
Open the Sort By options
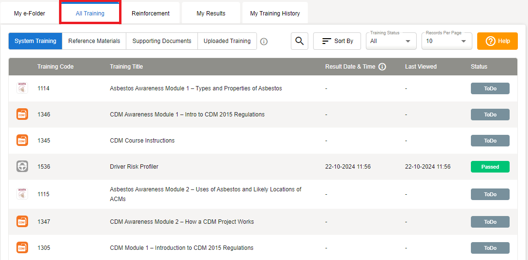[x=337, y=41]
